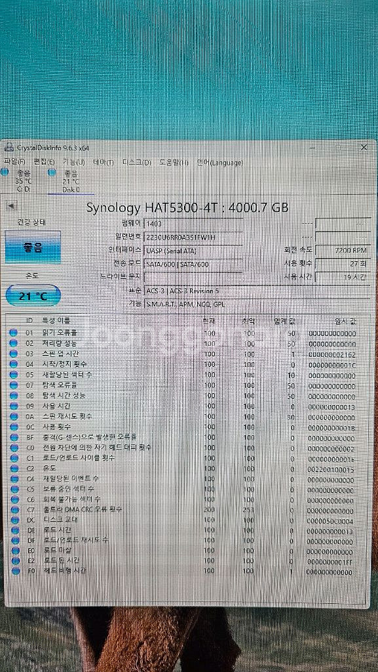Viewport: 378px width, 672px height.
Task: Click the power on hours field 19 시간
Action: (343, 277)
